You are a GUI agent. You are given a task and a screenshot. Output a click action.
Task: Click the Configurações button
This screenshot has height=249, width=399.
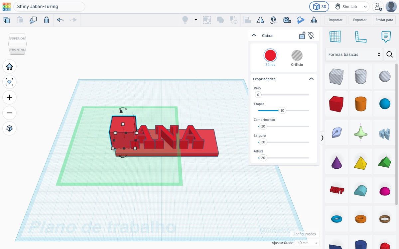tap(305, 234)
